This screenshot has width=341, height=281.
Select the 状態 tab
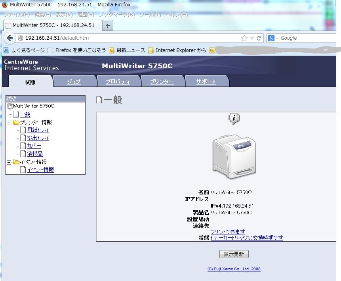pyautogui.click(x=30, y=82)
